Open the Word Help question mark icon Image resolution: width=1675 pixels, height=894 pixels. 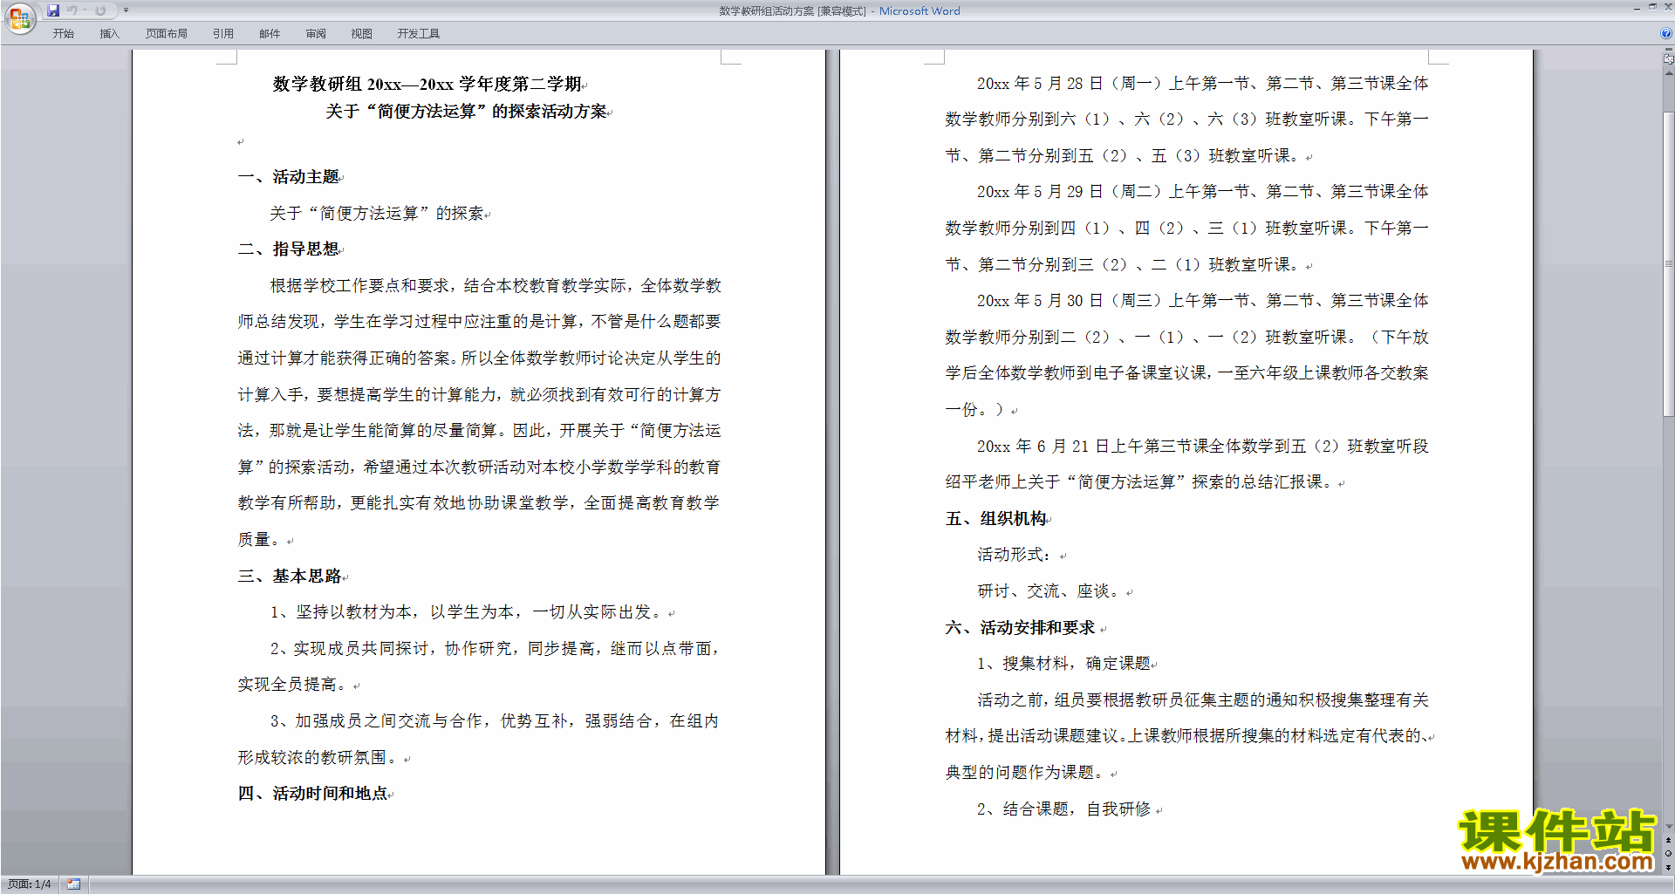pos(1666,33)
